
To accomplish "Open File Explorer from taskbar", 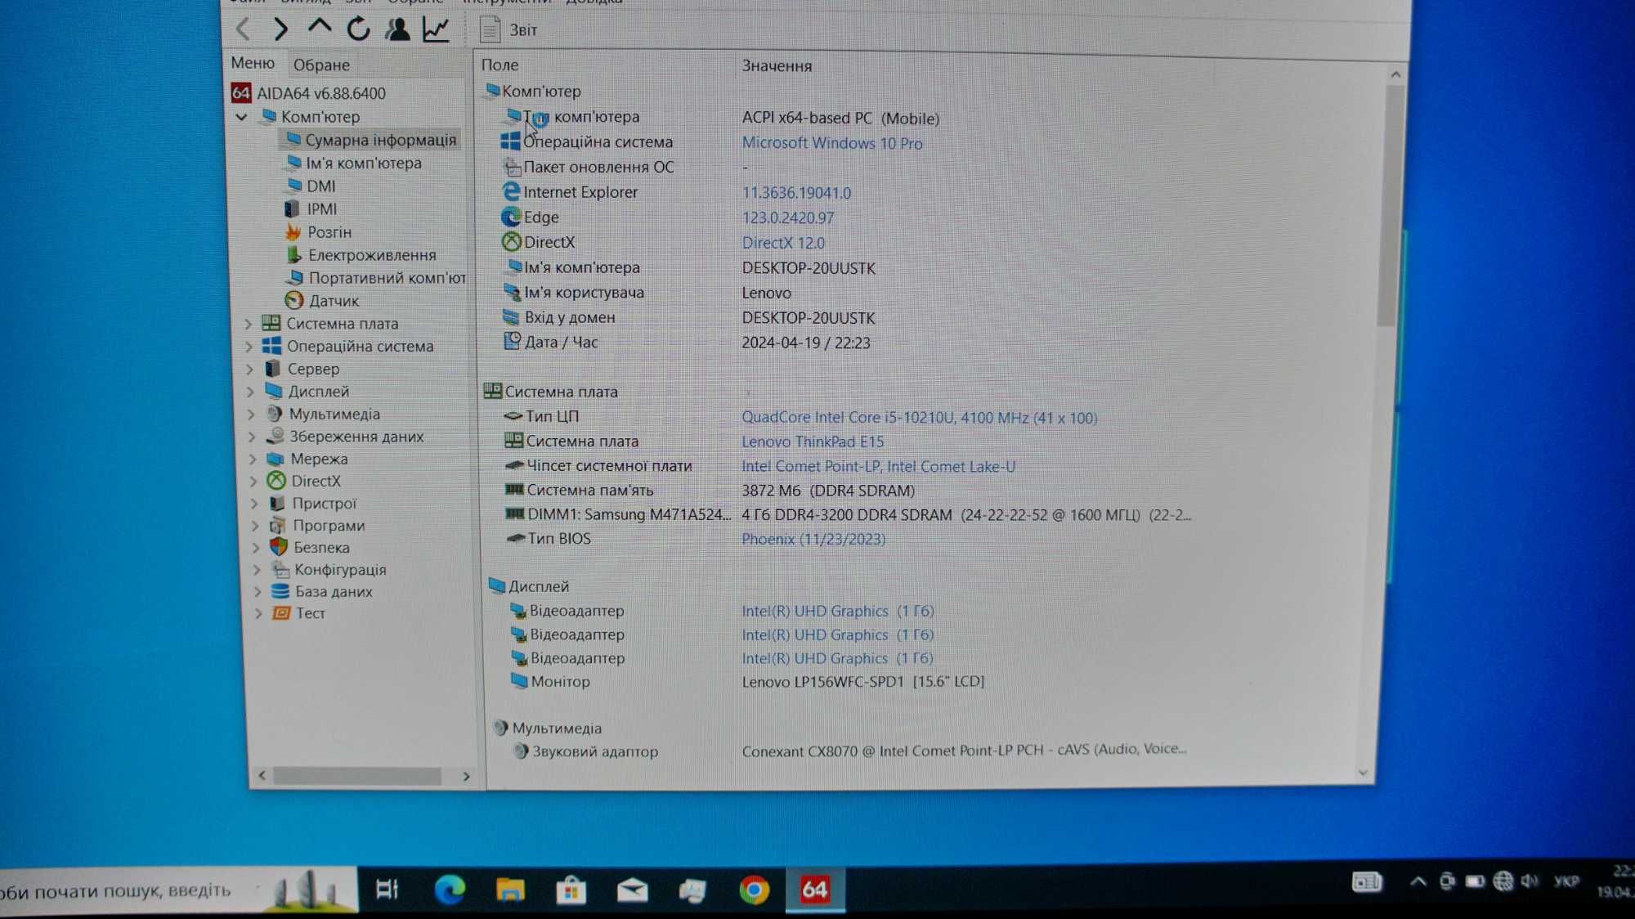I will point(510,889).
